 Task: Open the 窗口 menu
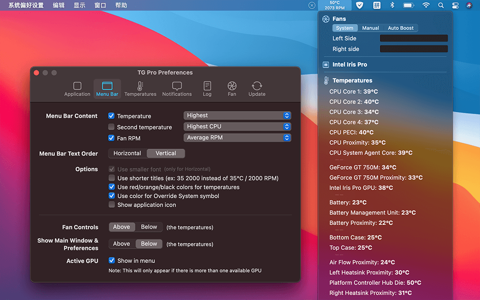[x=100, y=5]
